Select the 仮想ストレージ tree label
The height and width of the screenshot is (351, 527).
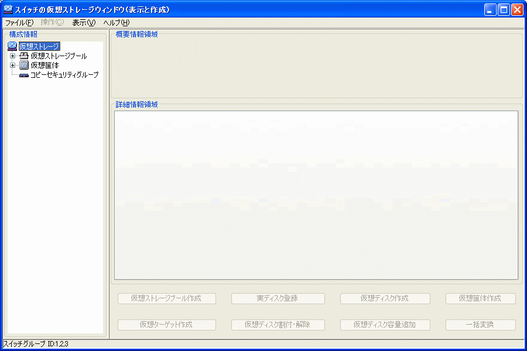click(39, 46)
